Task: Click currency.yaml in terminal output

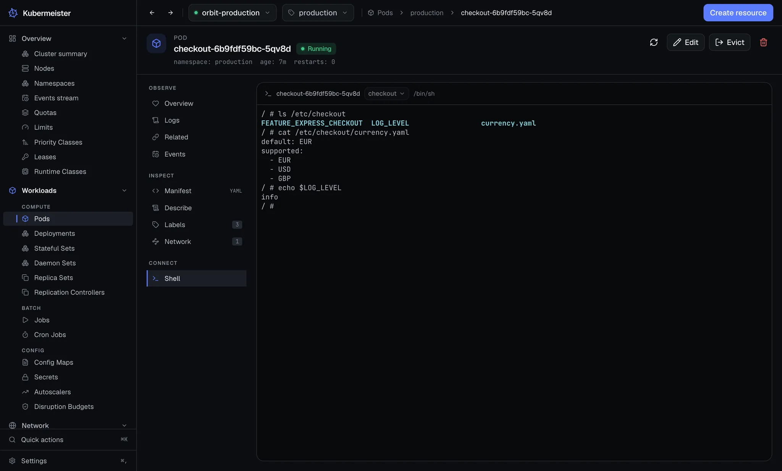Action: click(x=508, y=123)
